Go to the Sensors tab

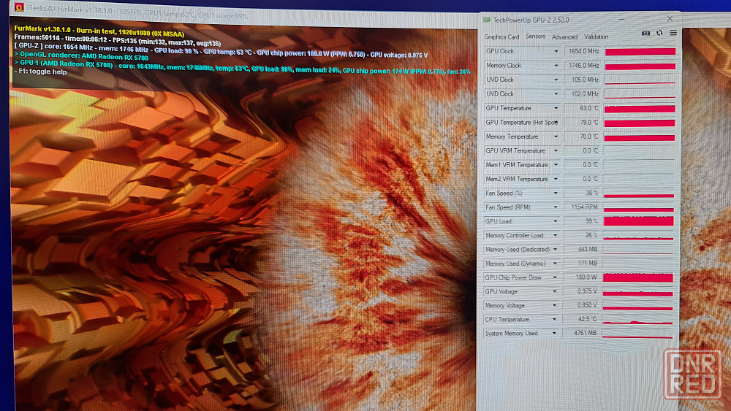click(x=535, y=37)
